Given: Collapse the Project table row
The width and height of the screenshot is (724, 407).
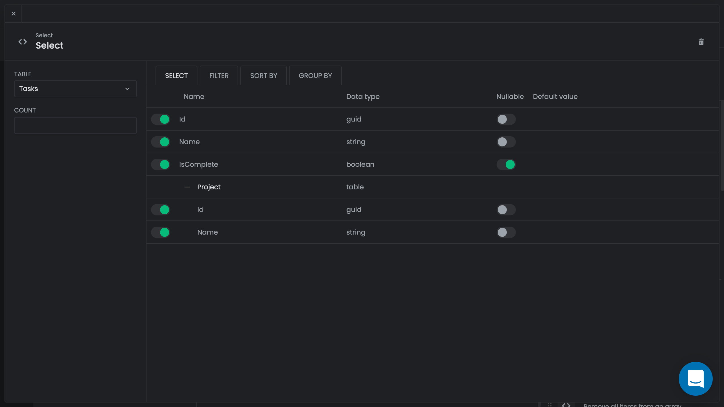Looking at the screenshot, I should point(187,187).
